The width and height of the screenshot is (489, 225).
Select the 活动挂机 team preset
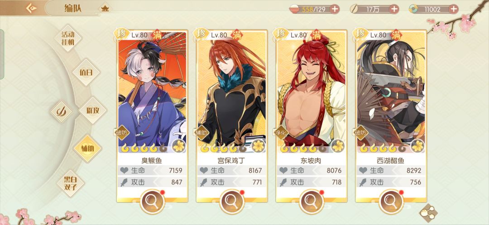(x=68, y=38)
